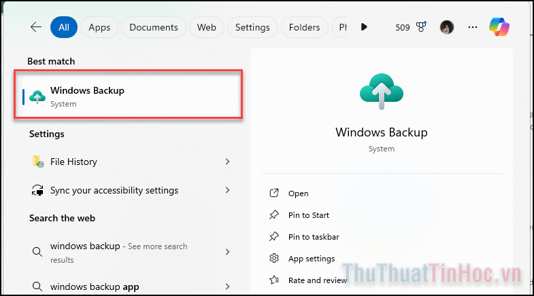Image resolution: width=534 pixels, height=296 pixels.
Task: Open the three-dot options menu
Action: pos(473,27)
